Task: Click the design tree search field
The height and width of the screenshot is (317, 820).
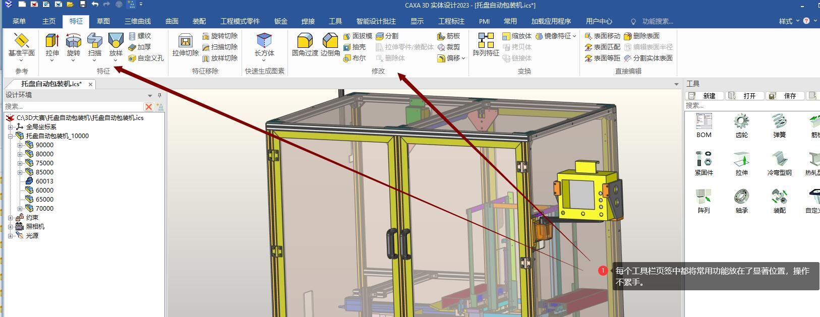Action: pos(73,106)
